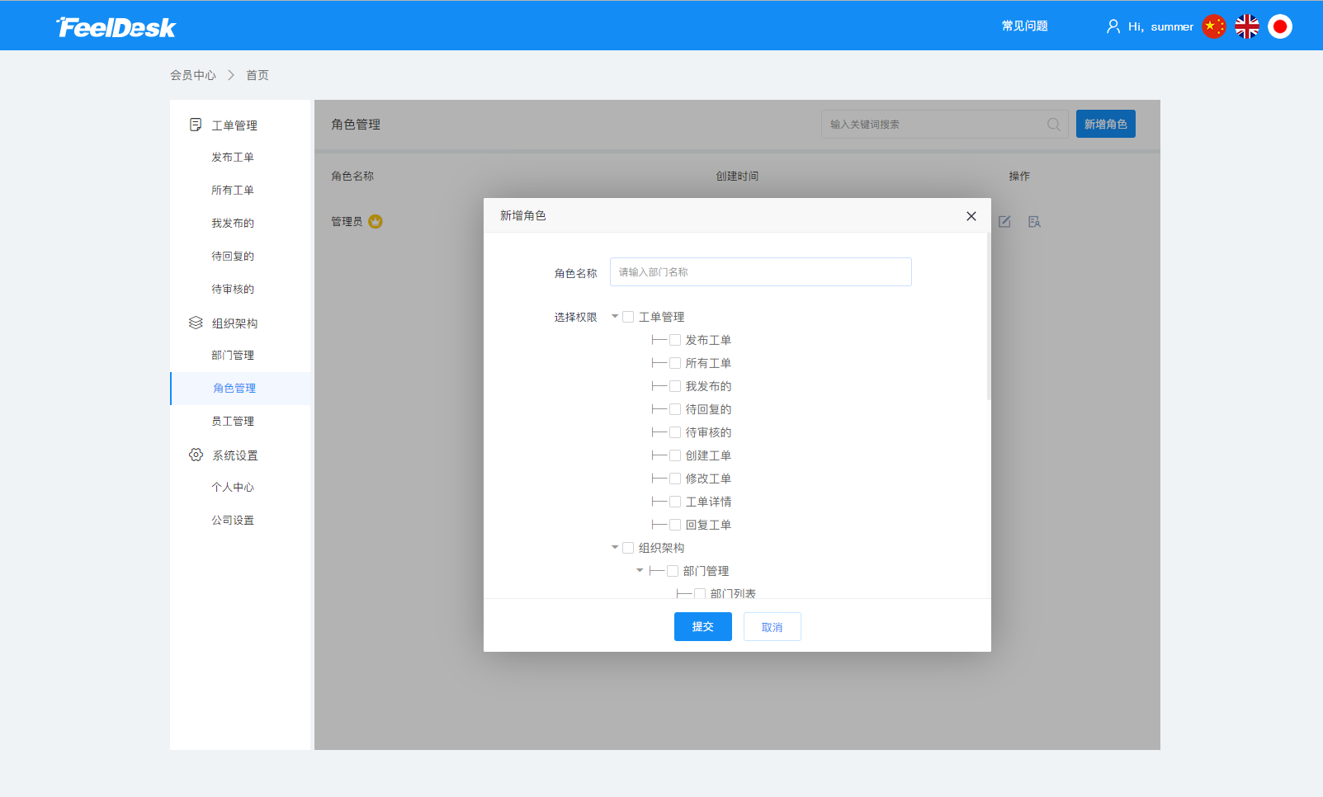This screenshot has width=1323, height=797.
Task: Check the 回复工单 permission checkbox
Action: [675, 525]
